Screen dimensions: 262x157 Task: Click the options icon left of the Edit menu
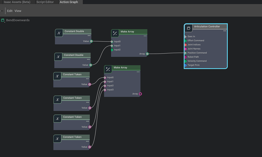(2, 11)
